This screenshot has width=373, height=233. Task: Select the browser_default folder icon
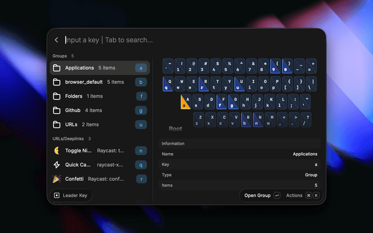tap(57, 82)
